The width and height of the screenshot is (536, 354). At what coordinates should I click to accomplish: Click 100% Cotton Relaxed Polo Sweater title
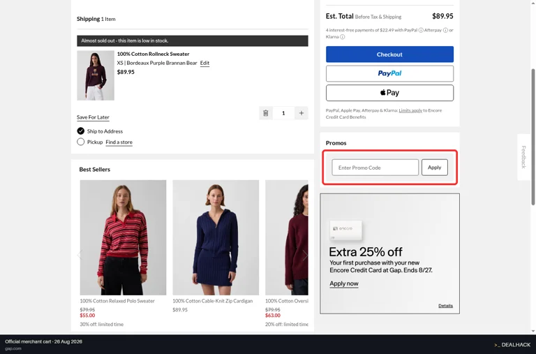coord(117,301)
